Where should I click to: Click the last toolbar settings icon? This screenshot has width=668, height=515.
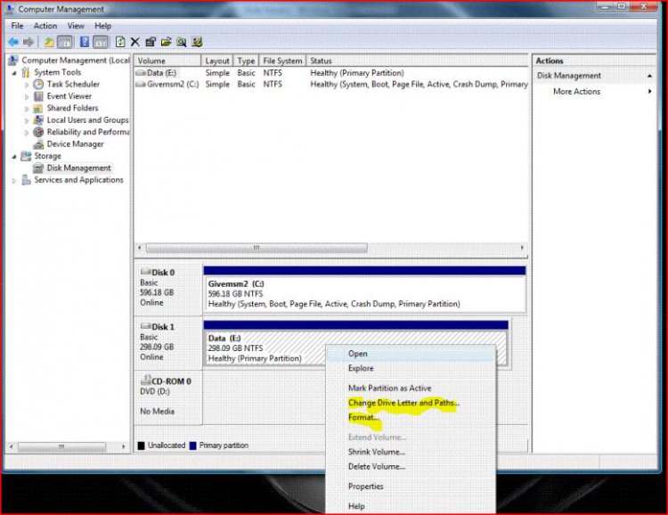(x=197, y=42)
